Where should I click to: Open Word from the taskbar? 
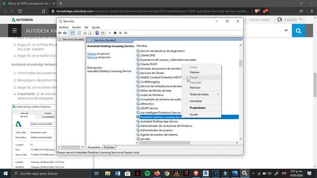click(x=117, y=174)
